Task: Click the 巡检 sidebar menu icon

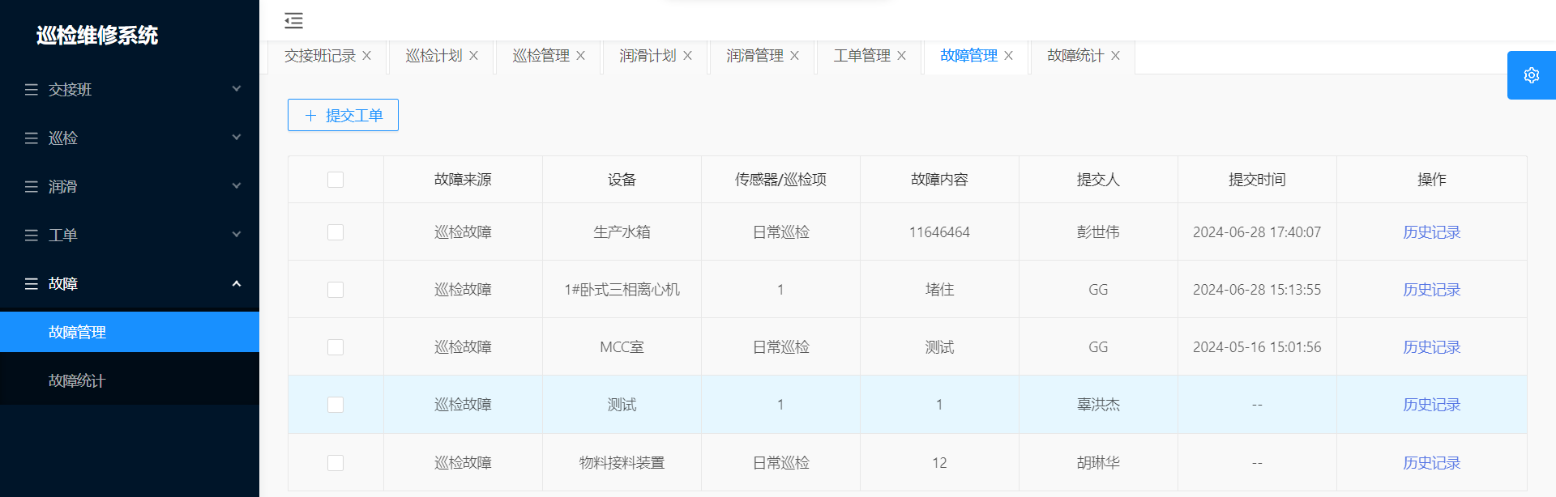Action: pos(32,138)
